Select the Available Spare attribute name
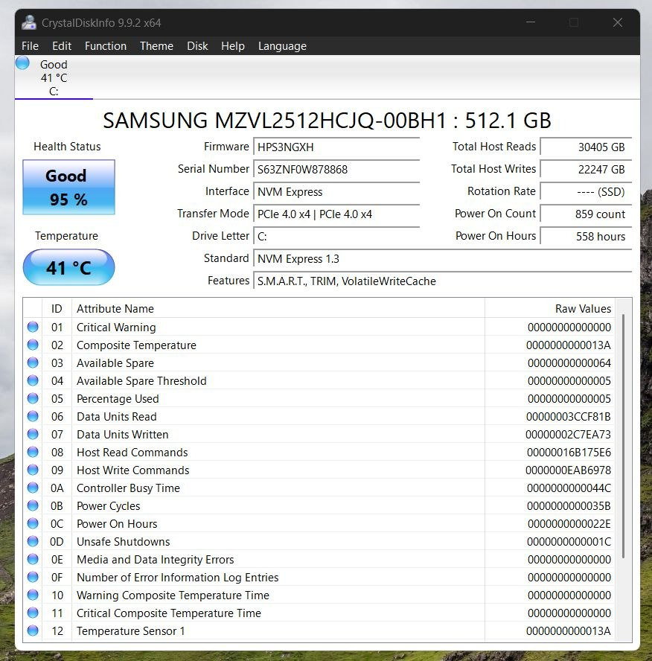The image size is (652, 661). (115, 363)
